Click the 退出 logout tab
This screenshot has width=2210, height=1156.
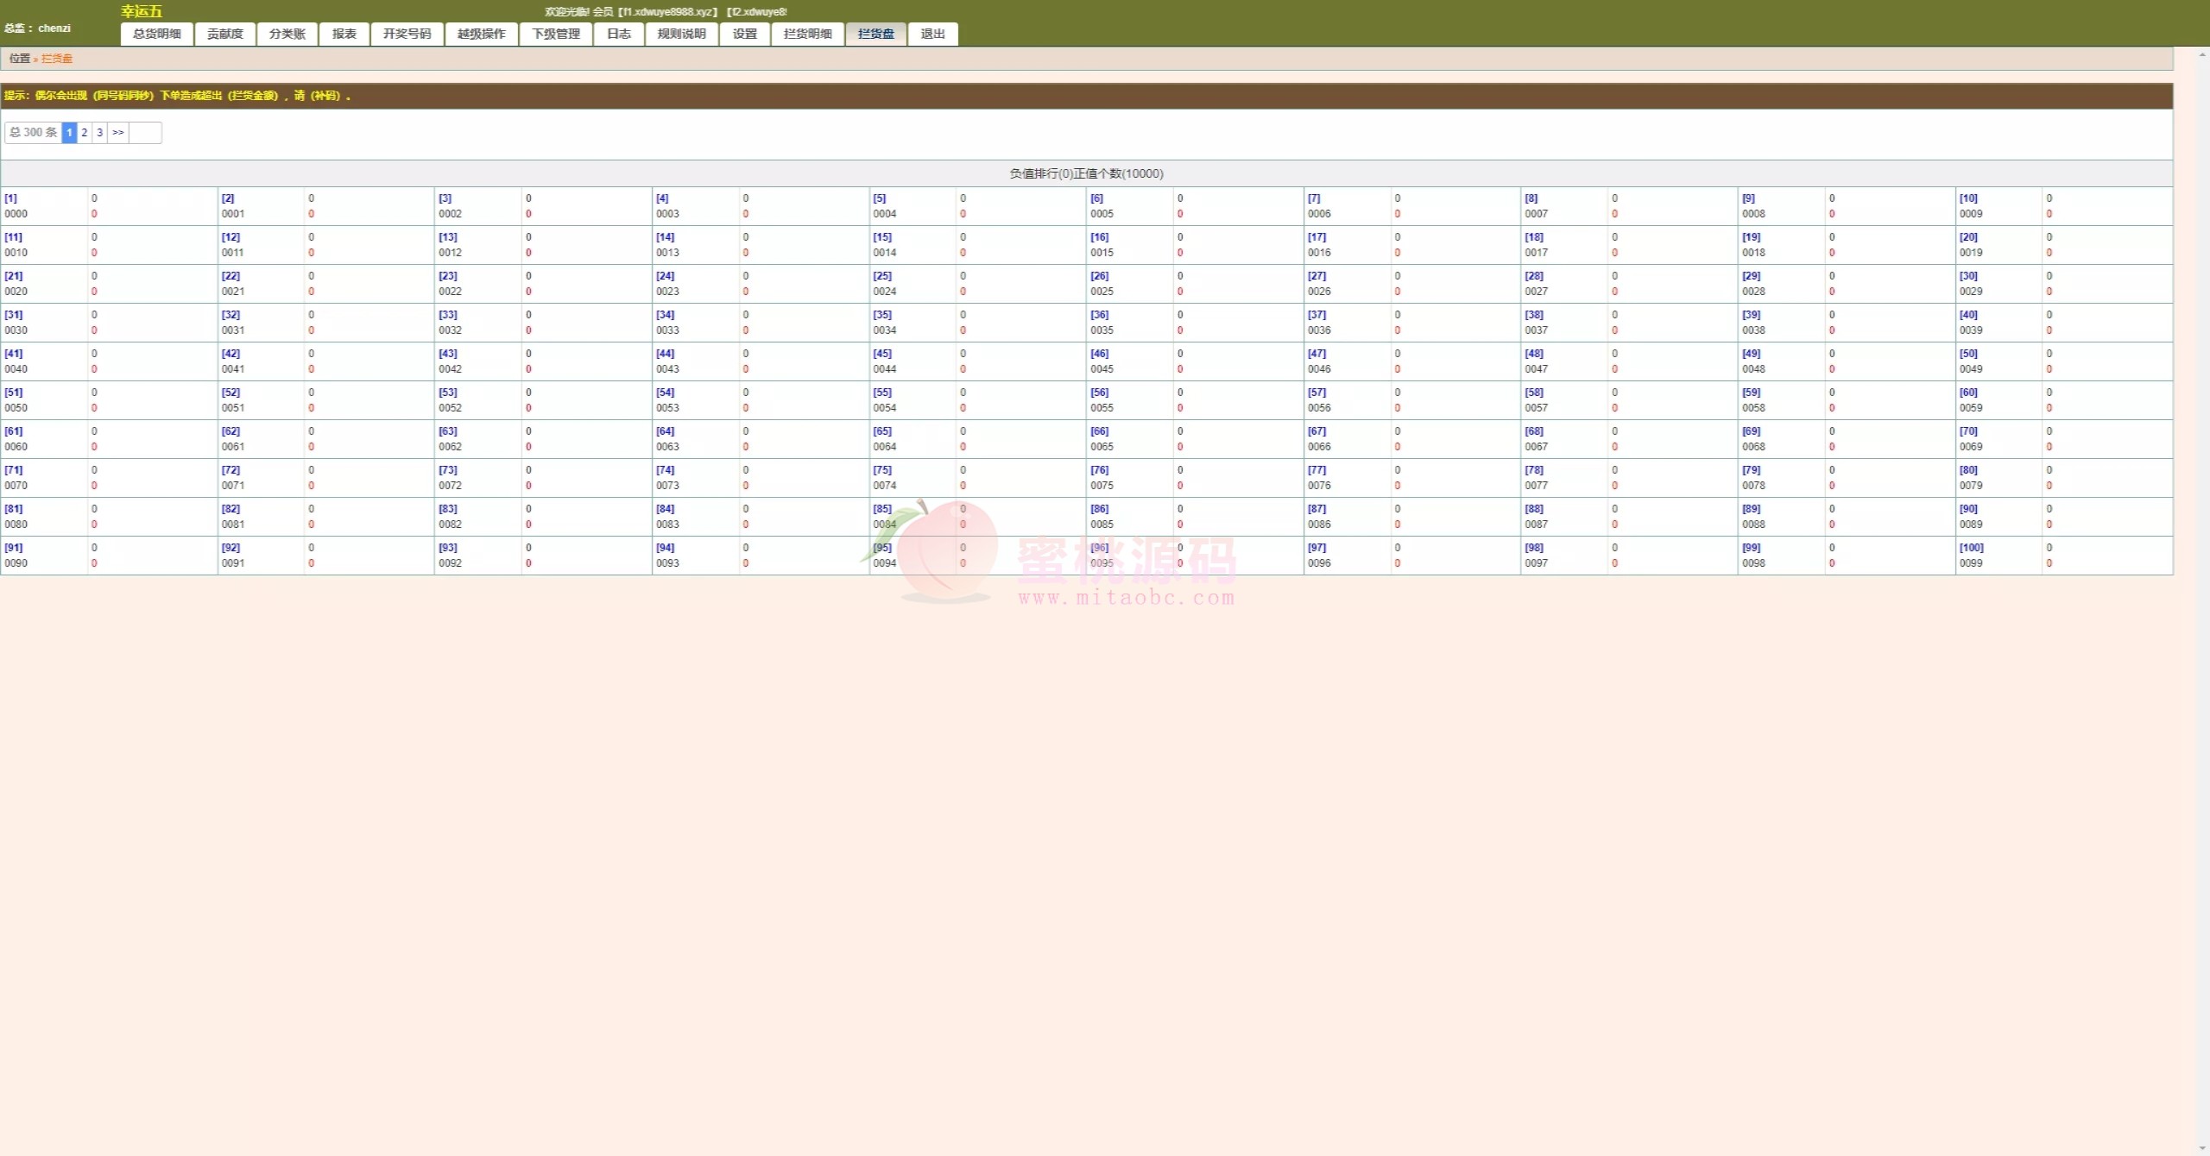tap(932, 34)
